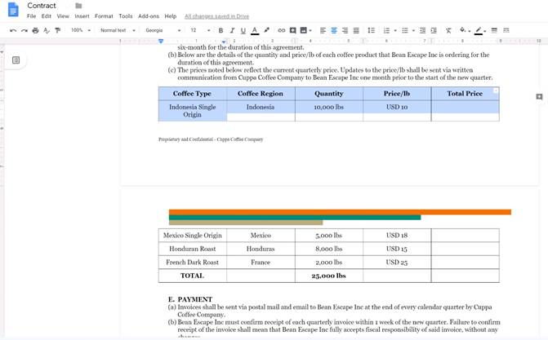Toggle center alignment
The image size is (548, 340).
[x=333, y=30]
